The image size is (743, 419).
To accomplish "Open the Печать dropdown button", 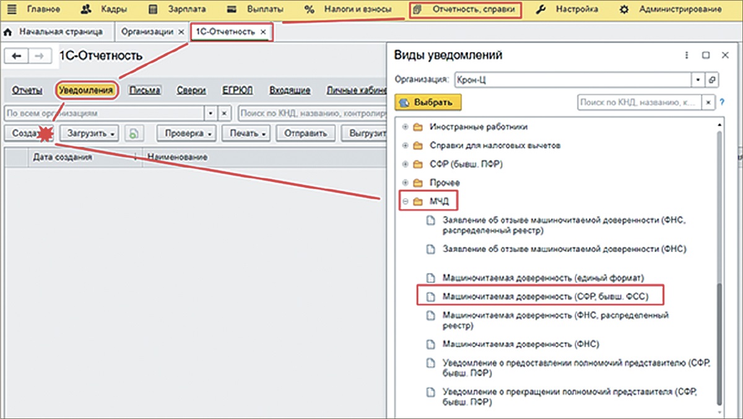I will [x=247, y=133].
